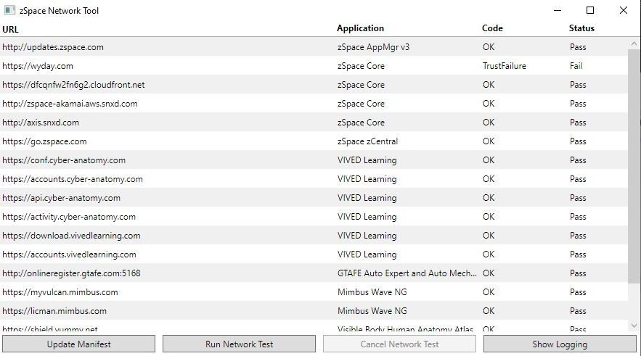Select the https://go.zspace.com URL
This screenshot has width=641, height=356.
(x=44, y=141)
